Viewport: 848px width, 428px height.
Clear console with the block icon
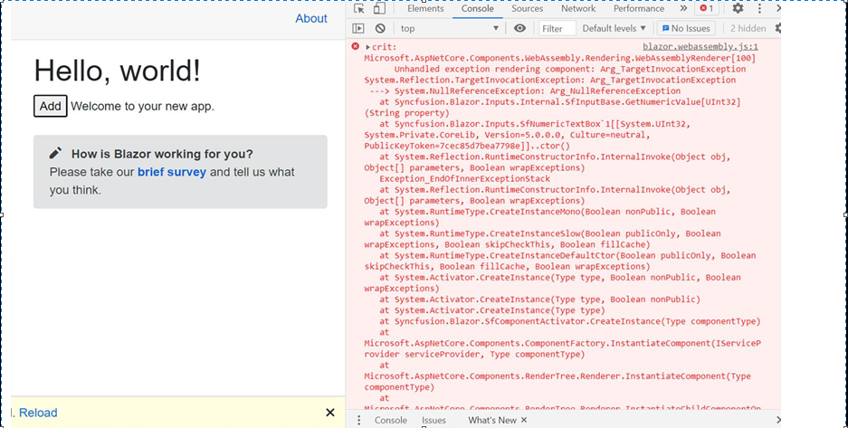coord(380,29)
